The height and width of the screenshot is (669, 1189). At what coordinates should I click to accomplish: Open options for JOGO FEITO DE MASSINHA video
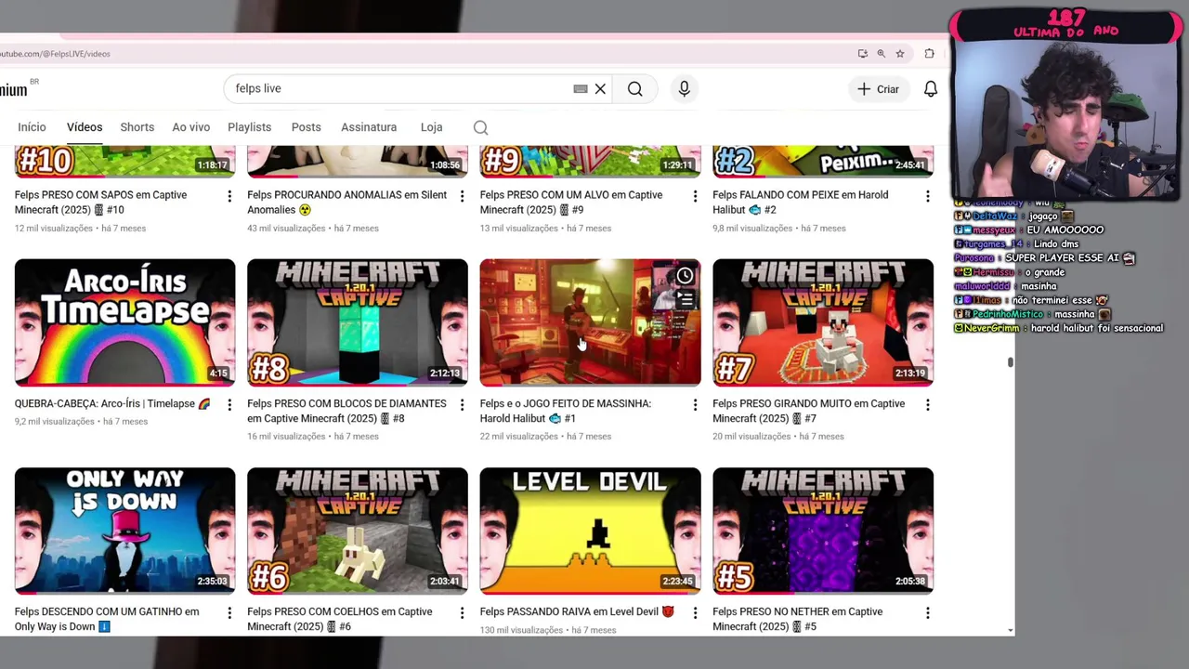coord(695,405)
